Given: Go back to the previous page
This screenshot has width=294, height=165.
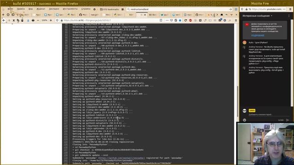Looking at the screenshot, I should click(x=4, y=20).
